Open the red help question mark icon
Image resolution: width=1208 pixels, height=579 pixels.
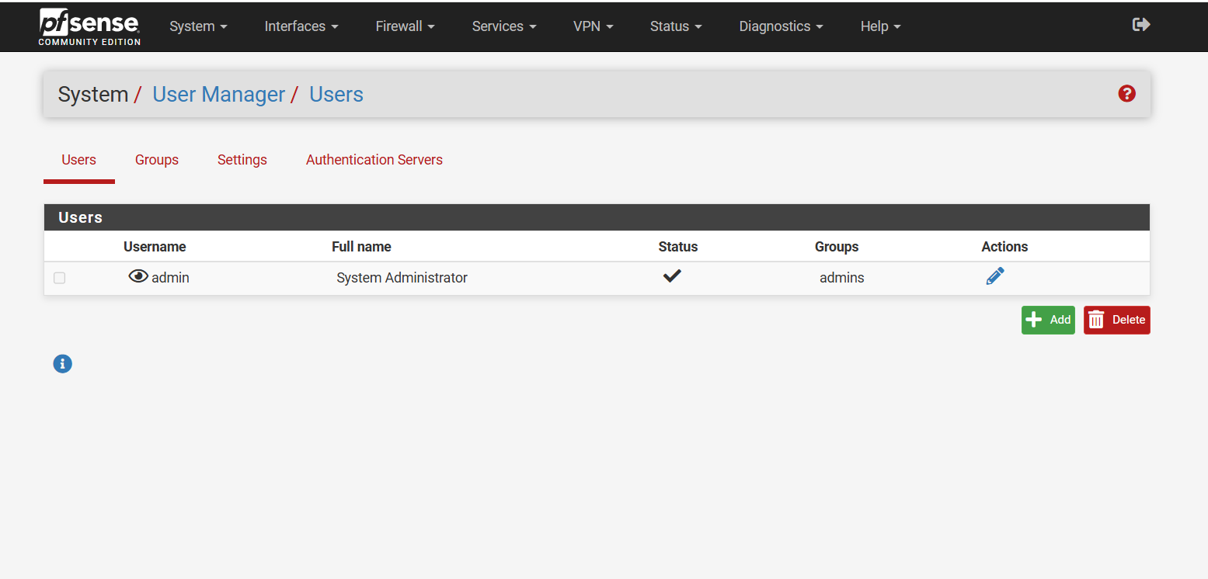pos(1126,94)
